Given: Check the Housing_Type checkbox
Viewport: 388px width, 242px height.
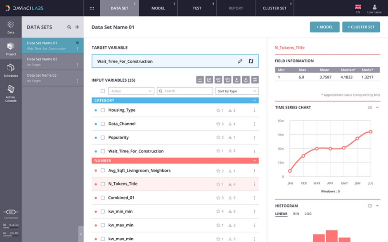Looking at the screenshot, I should (x=103, y=110).
